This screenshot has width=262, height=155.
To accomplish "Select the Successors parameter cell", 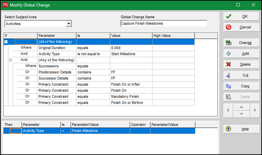I will (57, 66).
